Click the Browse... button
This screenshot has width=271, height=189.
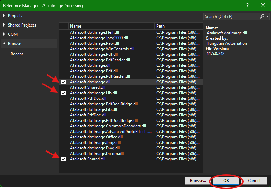pos(198,181)
